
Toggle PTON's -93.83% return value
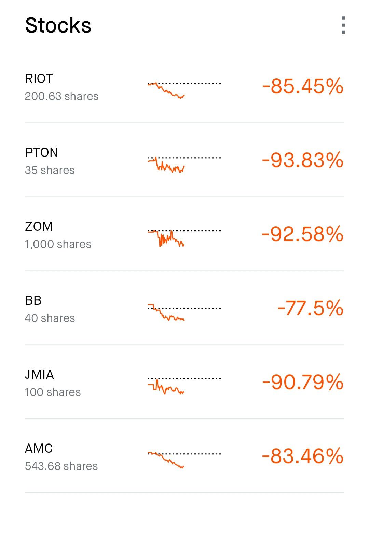pyautogui.click(x=303, y=160)
